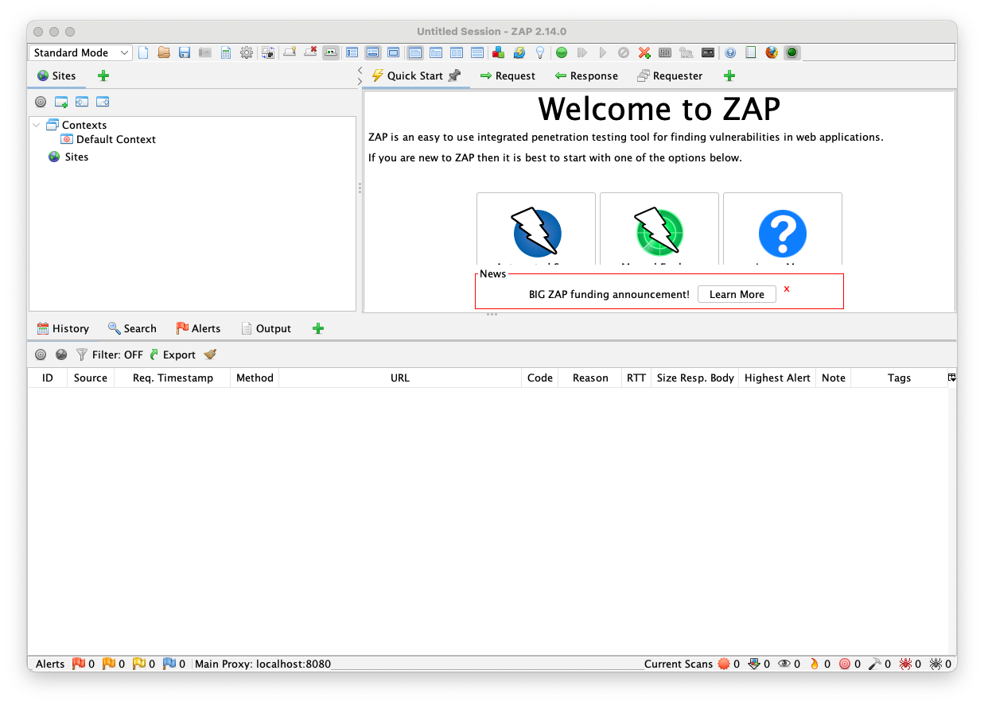The height and width of the screenshot is (705, 984).
Task: Click New Context icon in Sites panel
Action: pyautogui.click(x=61, y=102)
